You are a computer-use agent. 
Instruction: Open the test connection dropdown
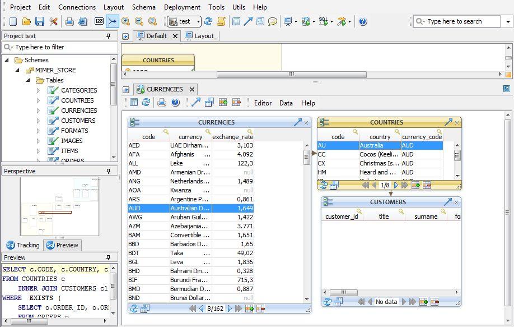(198, 22)
